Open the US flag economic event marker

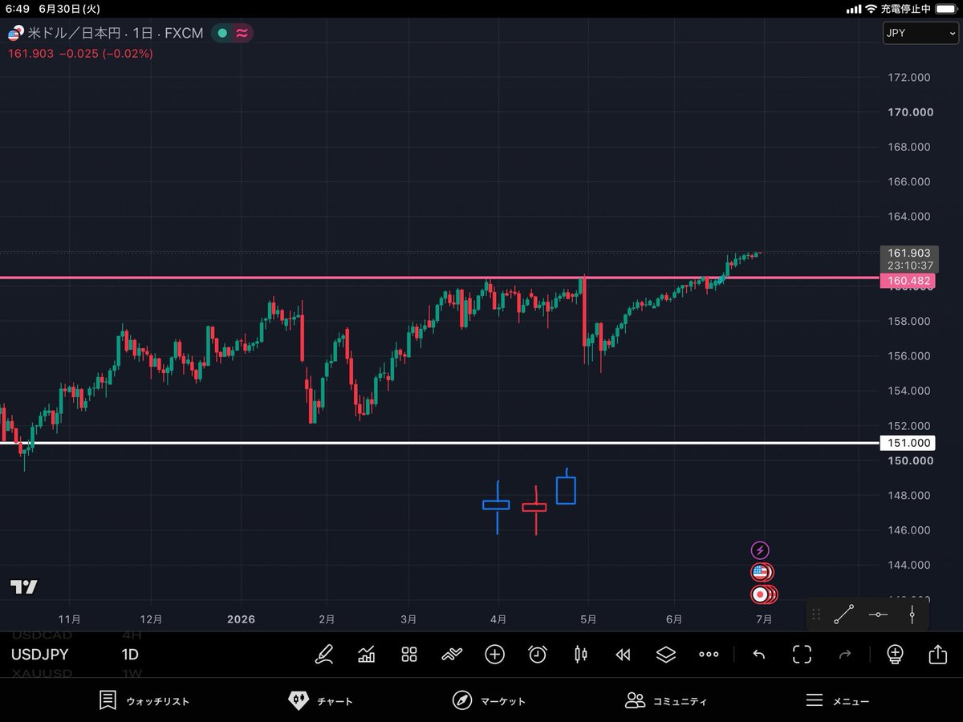coord(761,572)
